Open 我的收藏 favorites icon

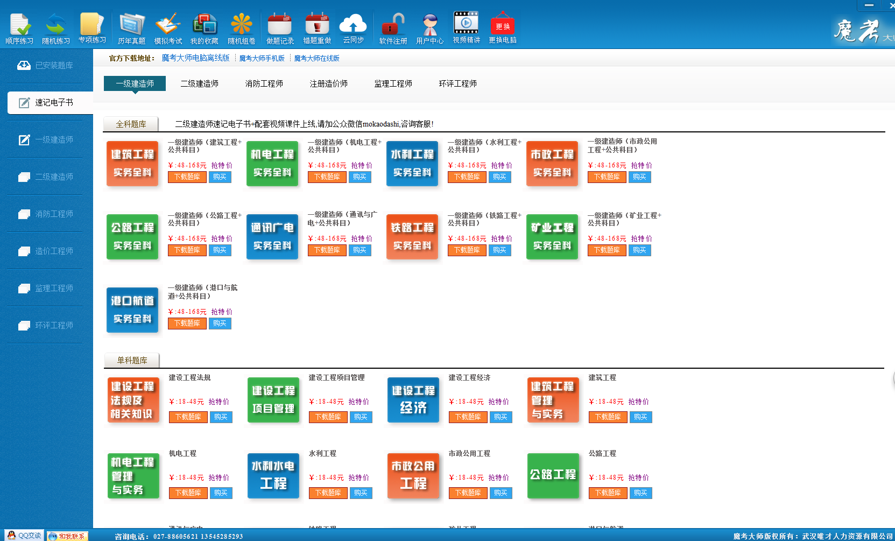pyautogui.click(x=205, y=29)
